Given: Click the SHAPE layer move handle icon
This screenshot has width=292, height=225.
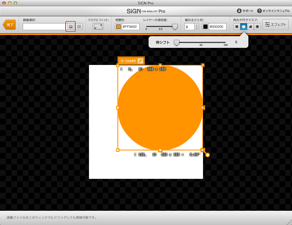Looking at the screenshot, I should (122, 61).
